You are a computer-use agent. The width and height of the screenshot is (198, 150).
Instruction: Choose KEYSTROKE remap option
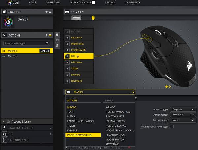click(x=112, y=144)
